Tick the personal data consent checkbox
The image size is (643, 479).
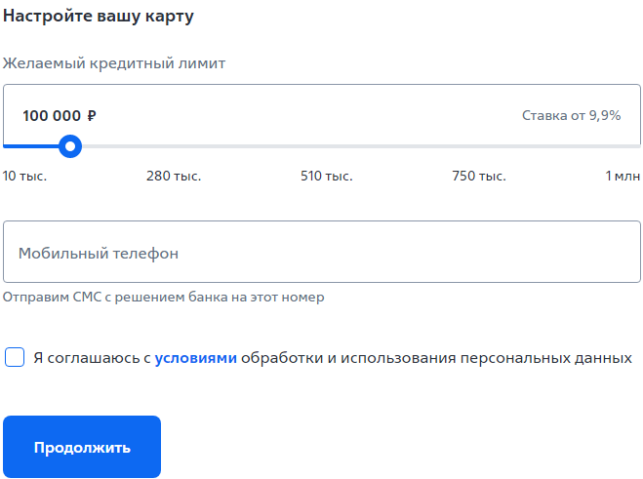click(15, 357)
